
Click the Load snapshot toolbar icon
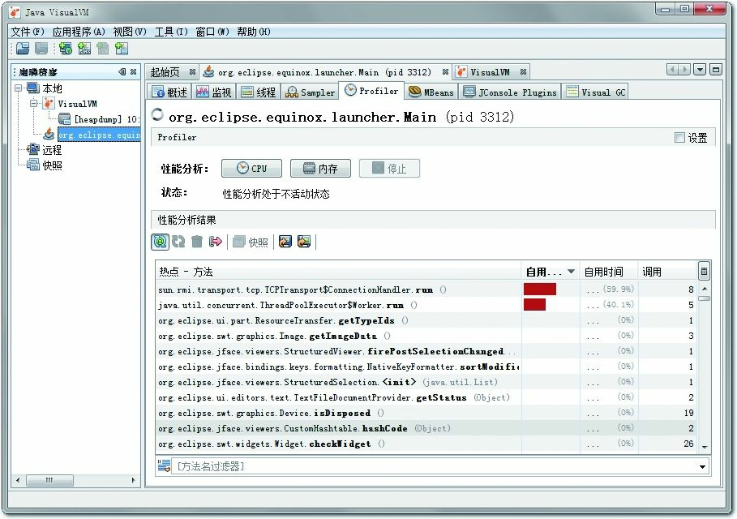(23, 48)
